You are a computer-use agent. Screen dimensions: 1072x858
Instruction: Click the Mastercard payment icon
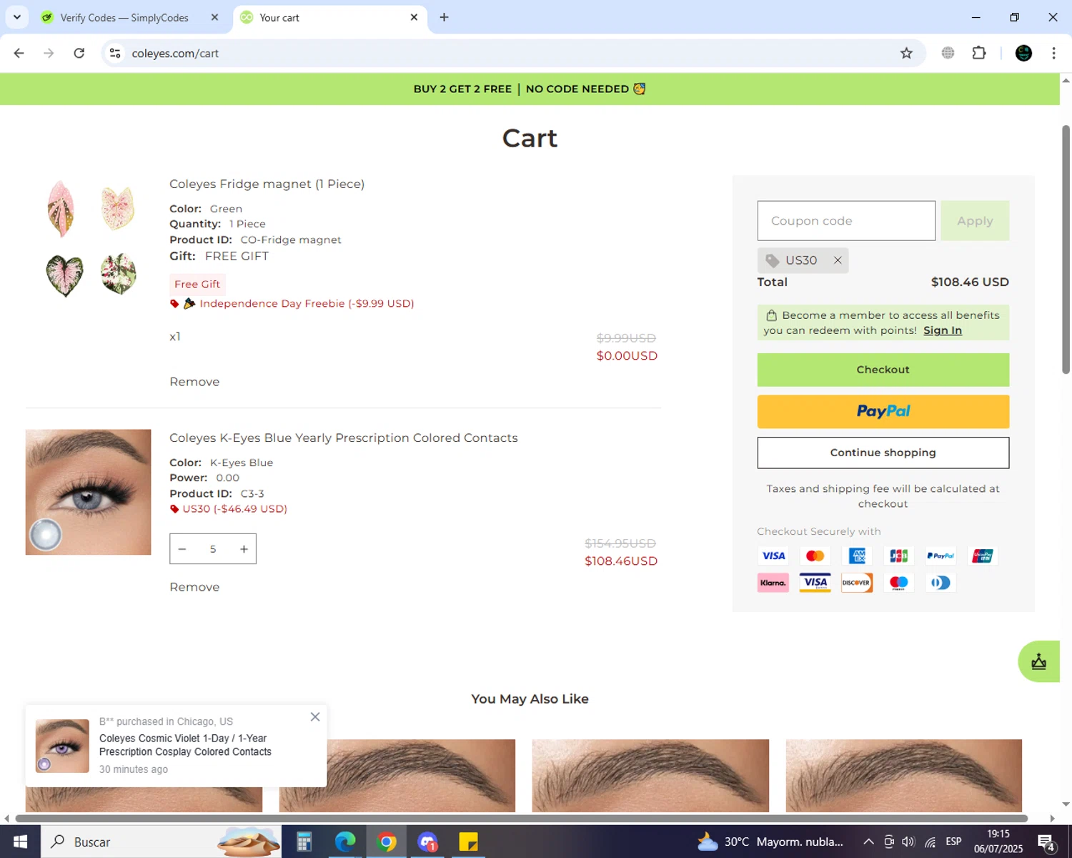point(815,556)
